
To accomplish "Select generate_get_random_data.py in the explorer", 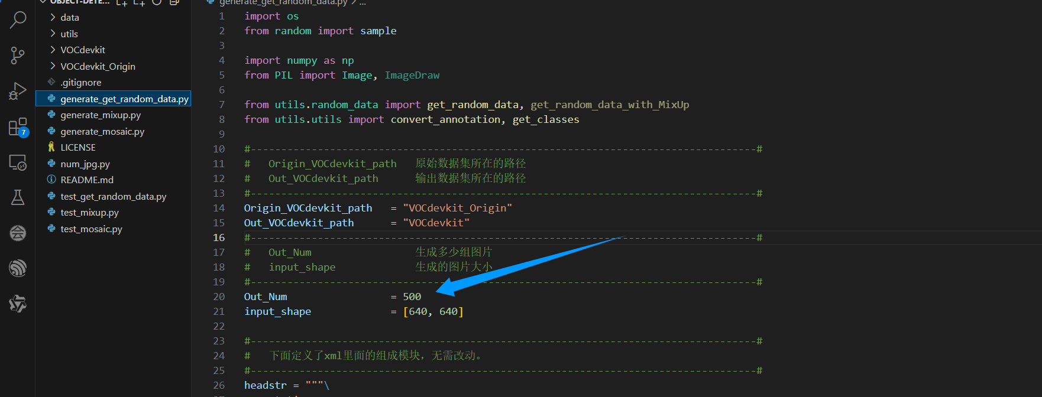I will tap(114, 99).
